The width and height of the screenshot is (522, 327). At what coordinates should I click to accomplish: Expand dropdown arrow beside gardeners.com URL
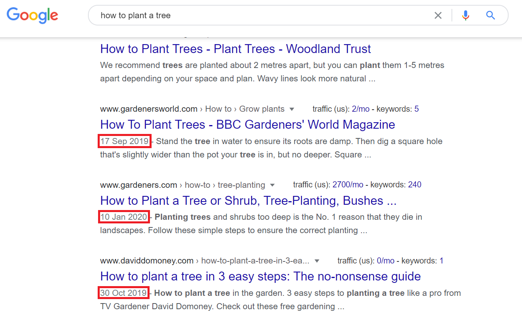coord(272,185)
